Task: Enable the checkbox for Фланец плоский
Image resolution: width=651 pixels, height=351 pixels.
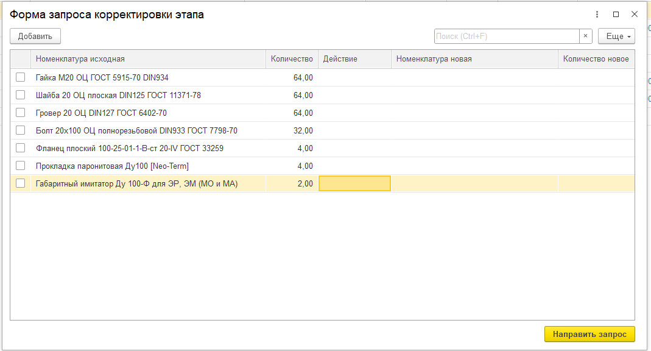Action: pos(20,148)
